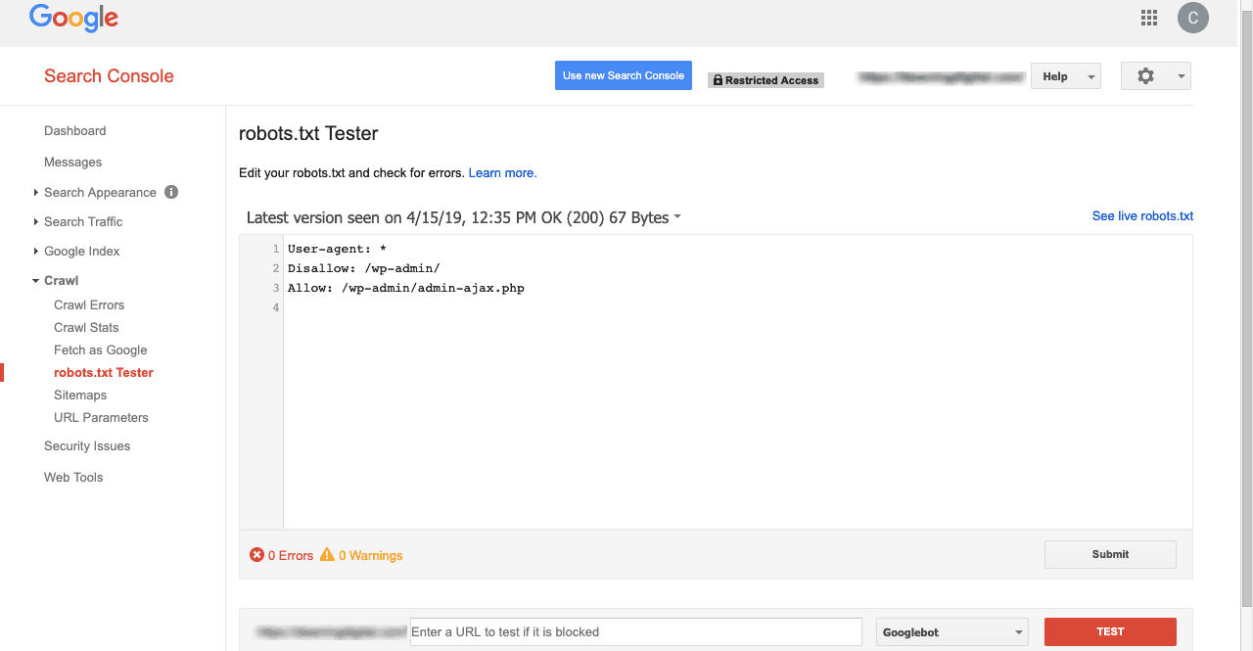
Task: Click the Allow: /wp-admin/admin-ajax.php line
Action: click(x=405, y=288)
